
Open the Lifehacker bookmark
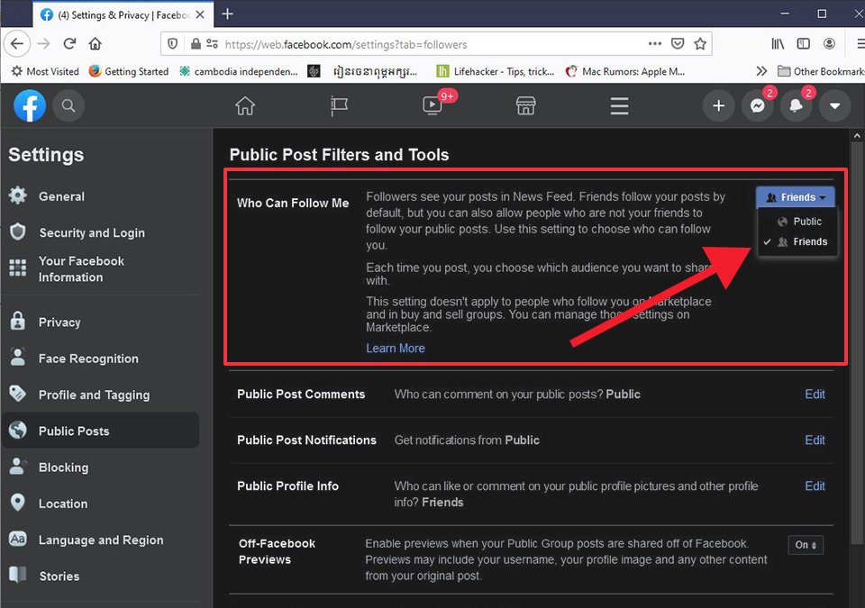[496, 71]
